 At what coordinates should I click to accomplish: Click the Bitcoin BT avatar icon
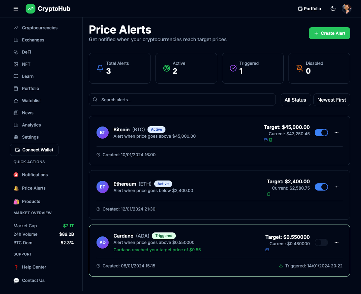tap(103, 133)
